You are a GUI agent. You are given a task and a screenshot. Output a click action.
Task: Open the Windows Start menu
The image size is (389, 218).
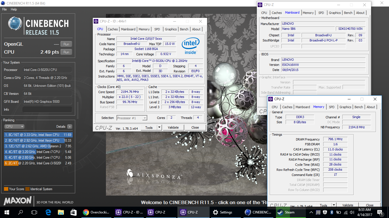click(7, 212)
